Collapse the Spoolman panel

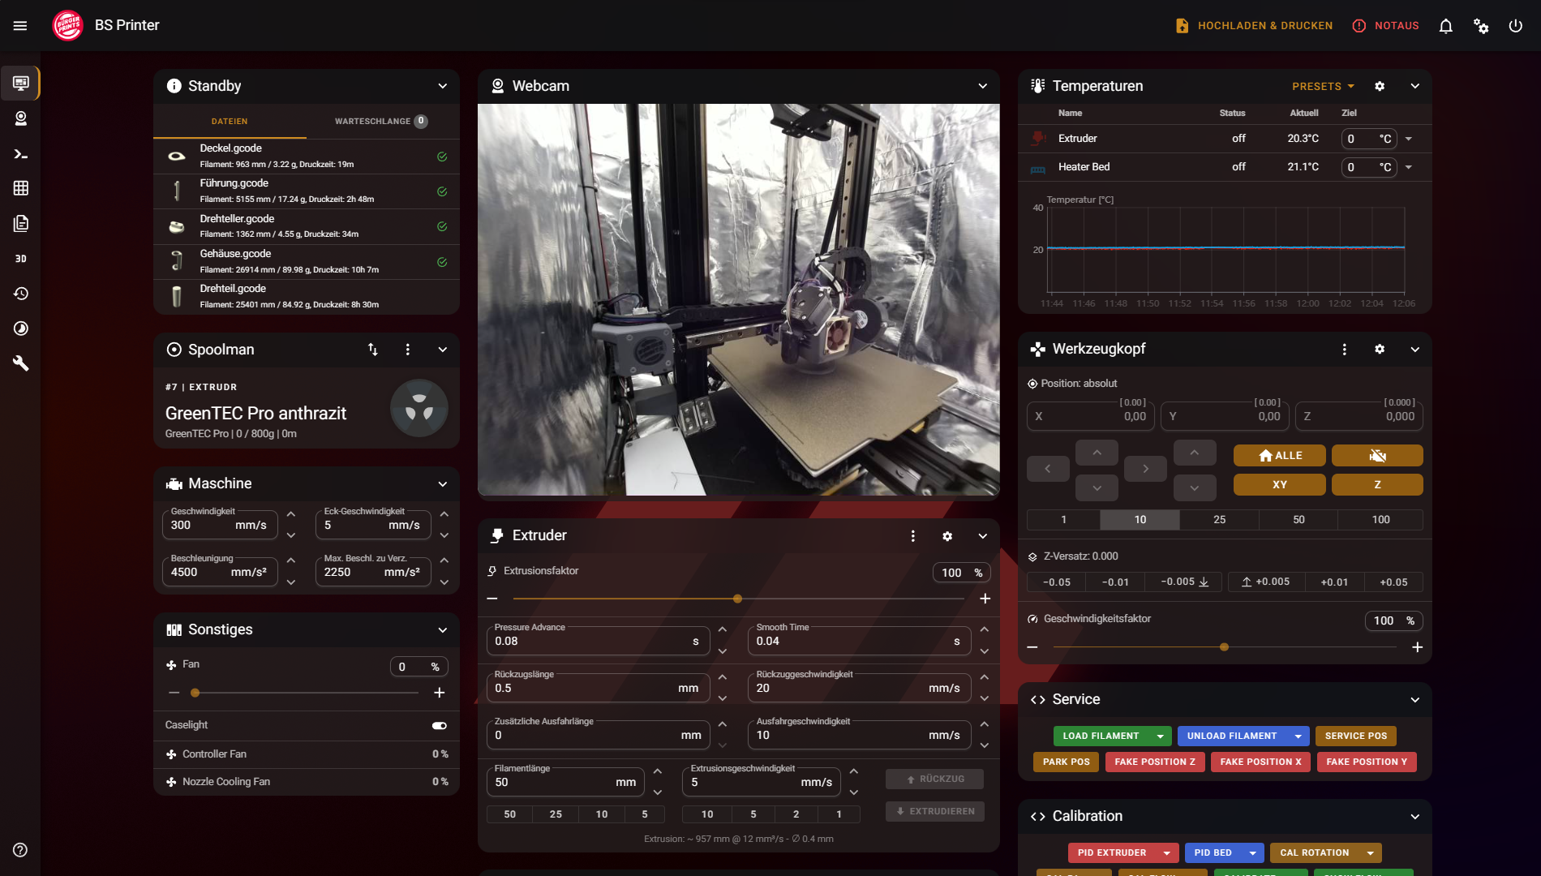coord(442,350)
